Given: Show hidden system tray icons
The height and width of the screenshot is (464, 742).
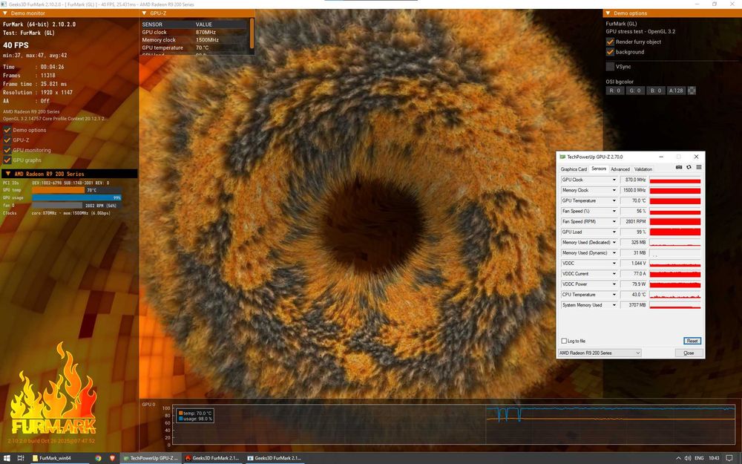Looking at the screenshot, I should (x=678, y=458).
